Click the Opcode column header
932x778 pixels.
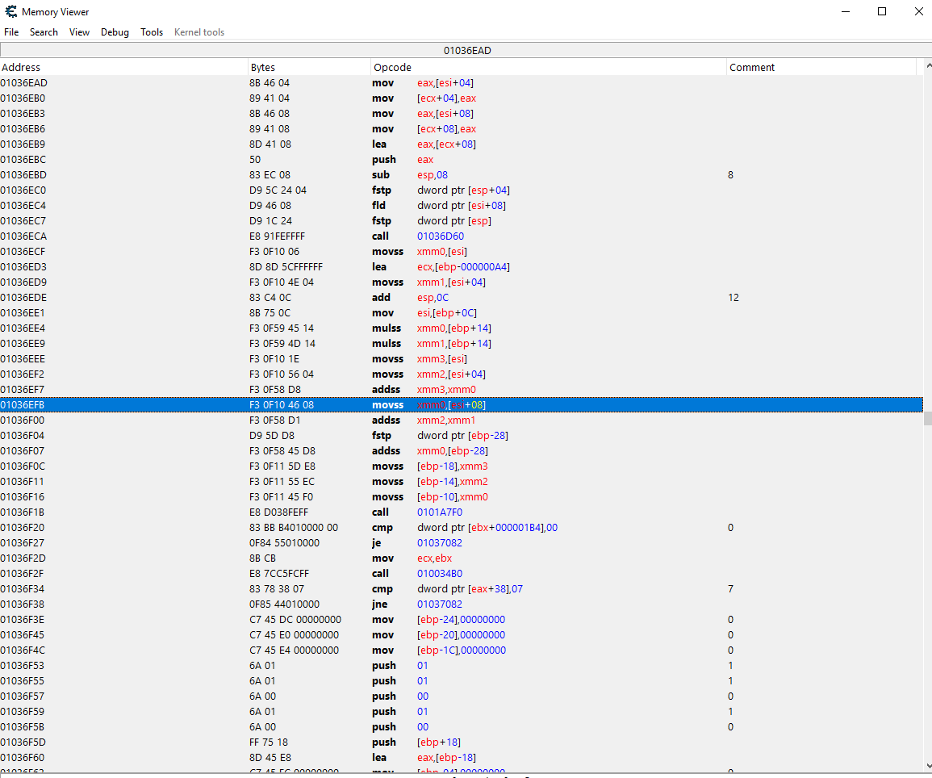point(548,68)
